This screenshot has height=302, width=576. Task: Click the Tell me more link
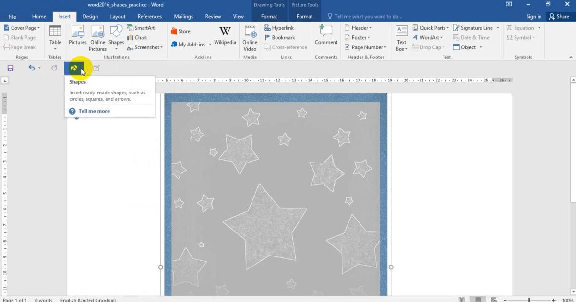94,111
